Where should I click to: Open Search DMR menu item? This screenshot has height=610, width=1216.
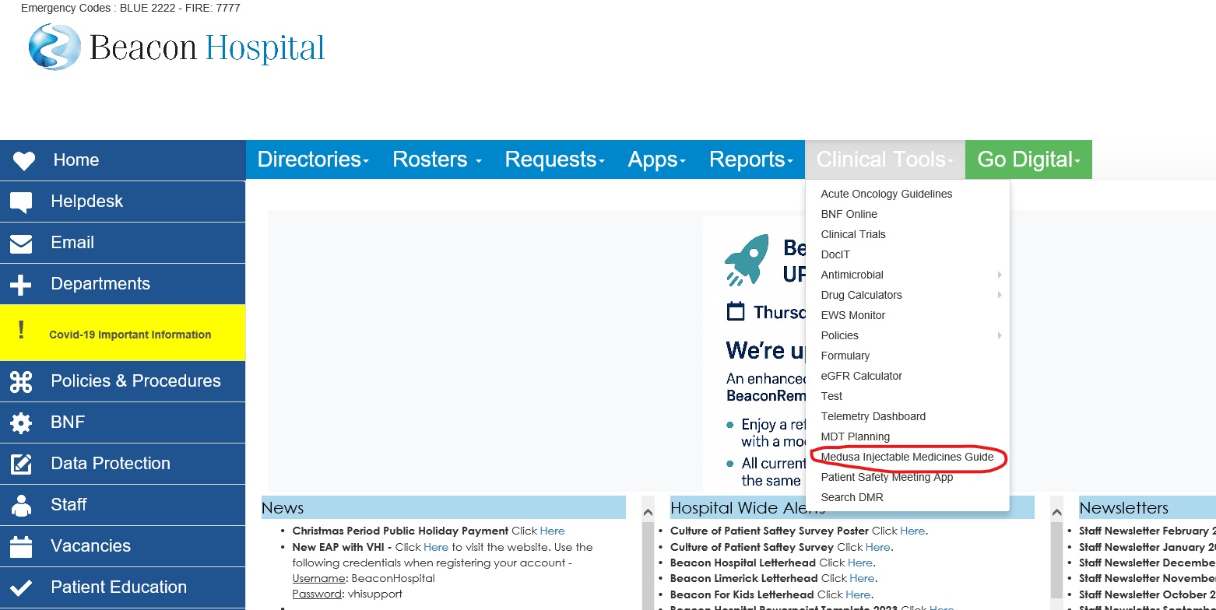(908, 497)
